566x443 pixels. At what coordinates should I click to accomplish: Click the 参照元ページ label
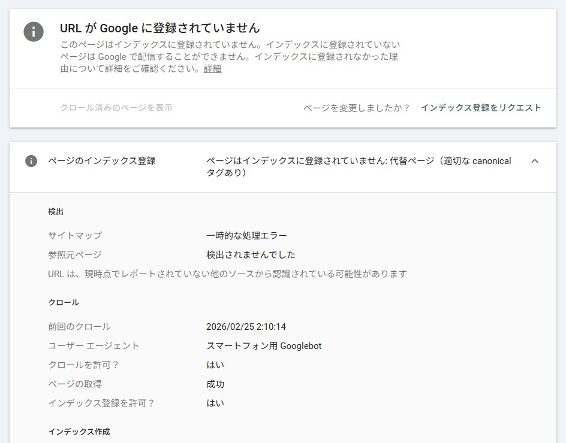[x=75, y=254]
